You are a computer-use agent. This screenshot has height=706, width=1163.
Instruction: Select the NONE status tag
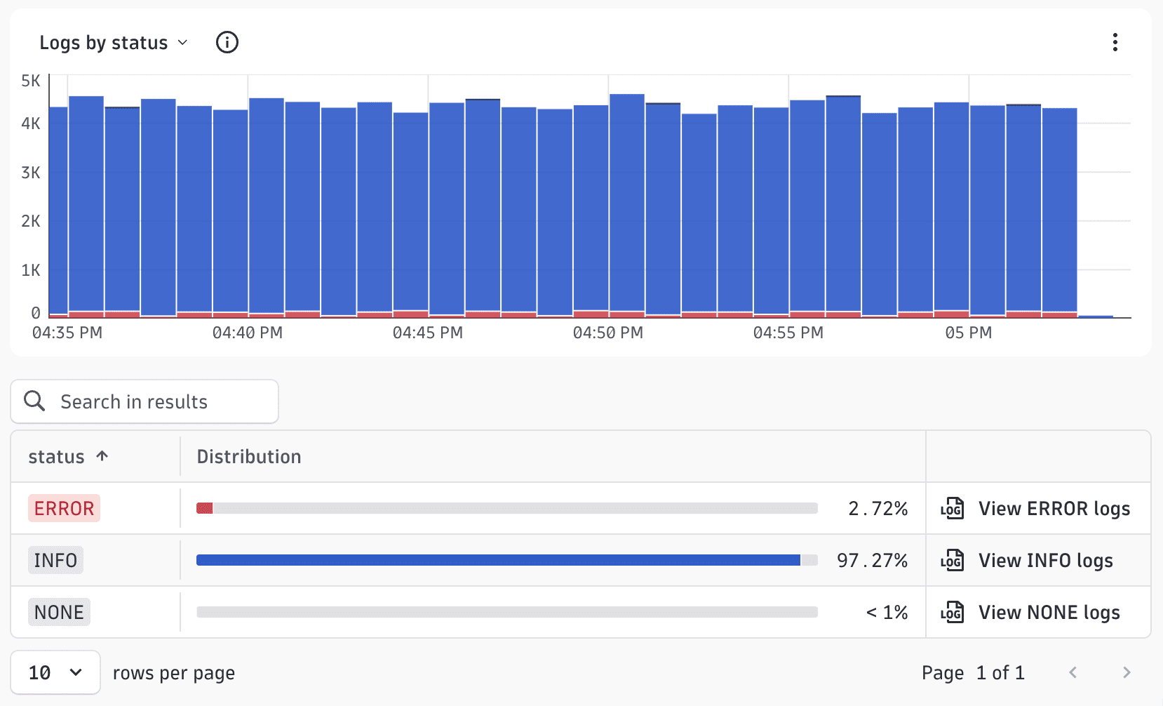click(59, 612)
